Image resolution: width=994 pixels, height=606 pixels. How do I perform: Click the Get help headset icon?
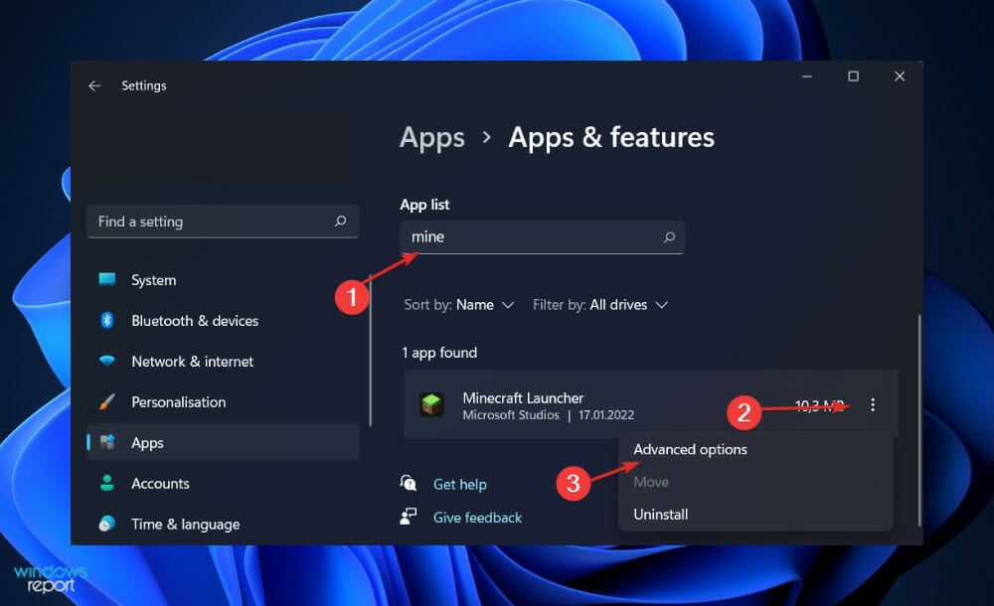pyautogui.click(x=409, y=484)
